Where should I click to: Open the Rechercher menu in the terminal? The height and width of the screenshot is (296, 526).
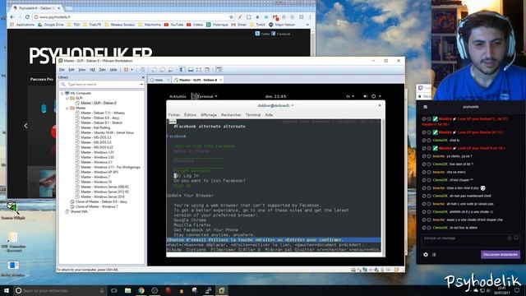(231, 115)
